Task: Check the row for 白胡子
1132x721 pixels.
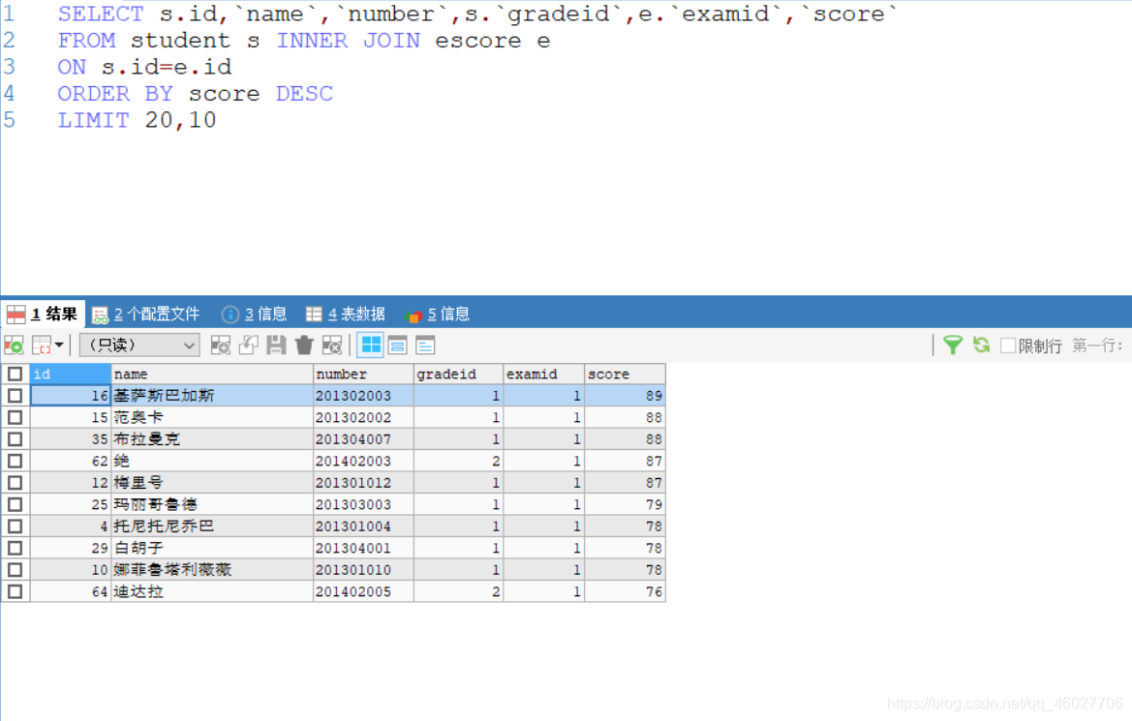Action: coord(15,548)
